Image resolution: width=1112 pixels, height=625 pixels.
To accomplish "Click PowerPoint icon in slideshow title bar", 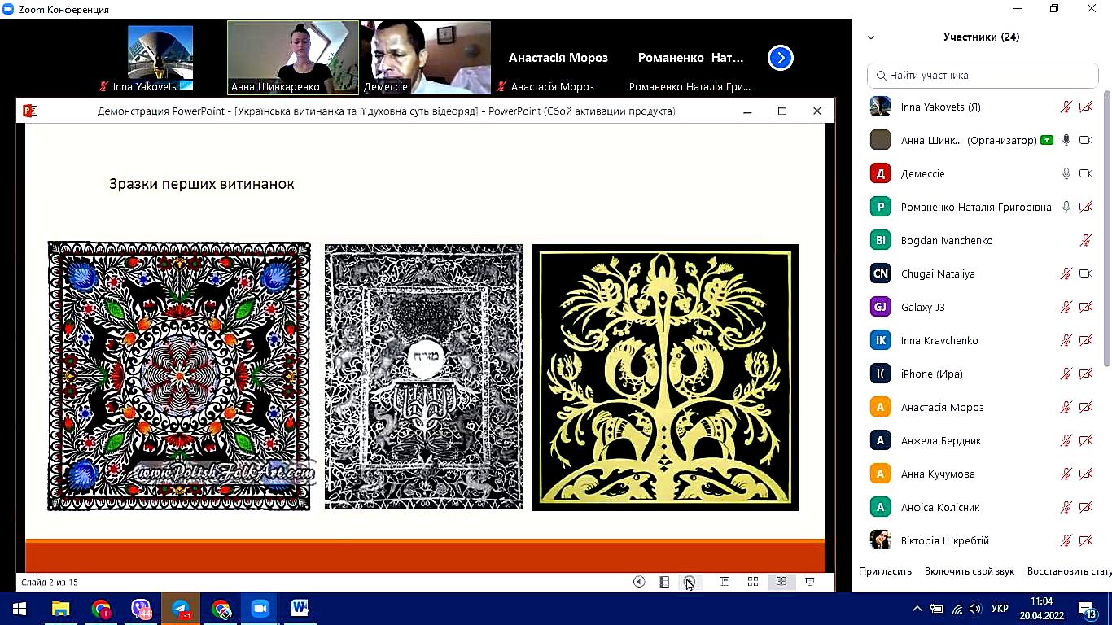I will point(30,111).
